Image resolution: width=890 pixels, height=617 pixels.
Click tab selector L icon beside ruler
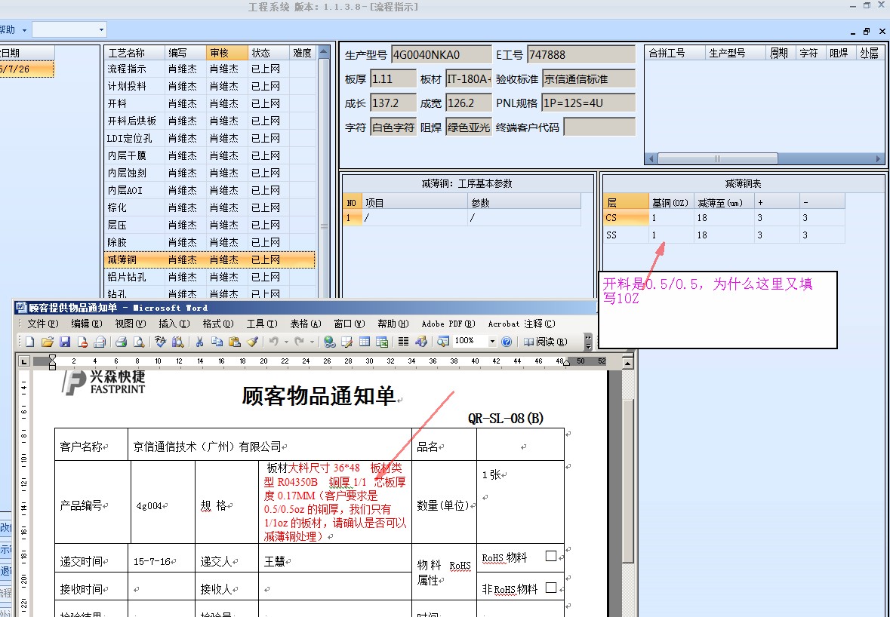(24, 361)
